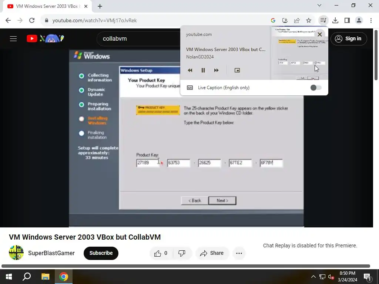Dislike the video
379x284 pixels.
(182, 253)
